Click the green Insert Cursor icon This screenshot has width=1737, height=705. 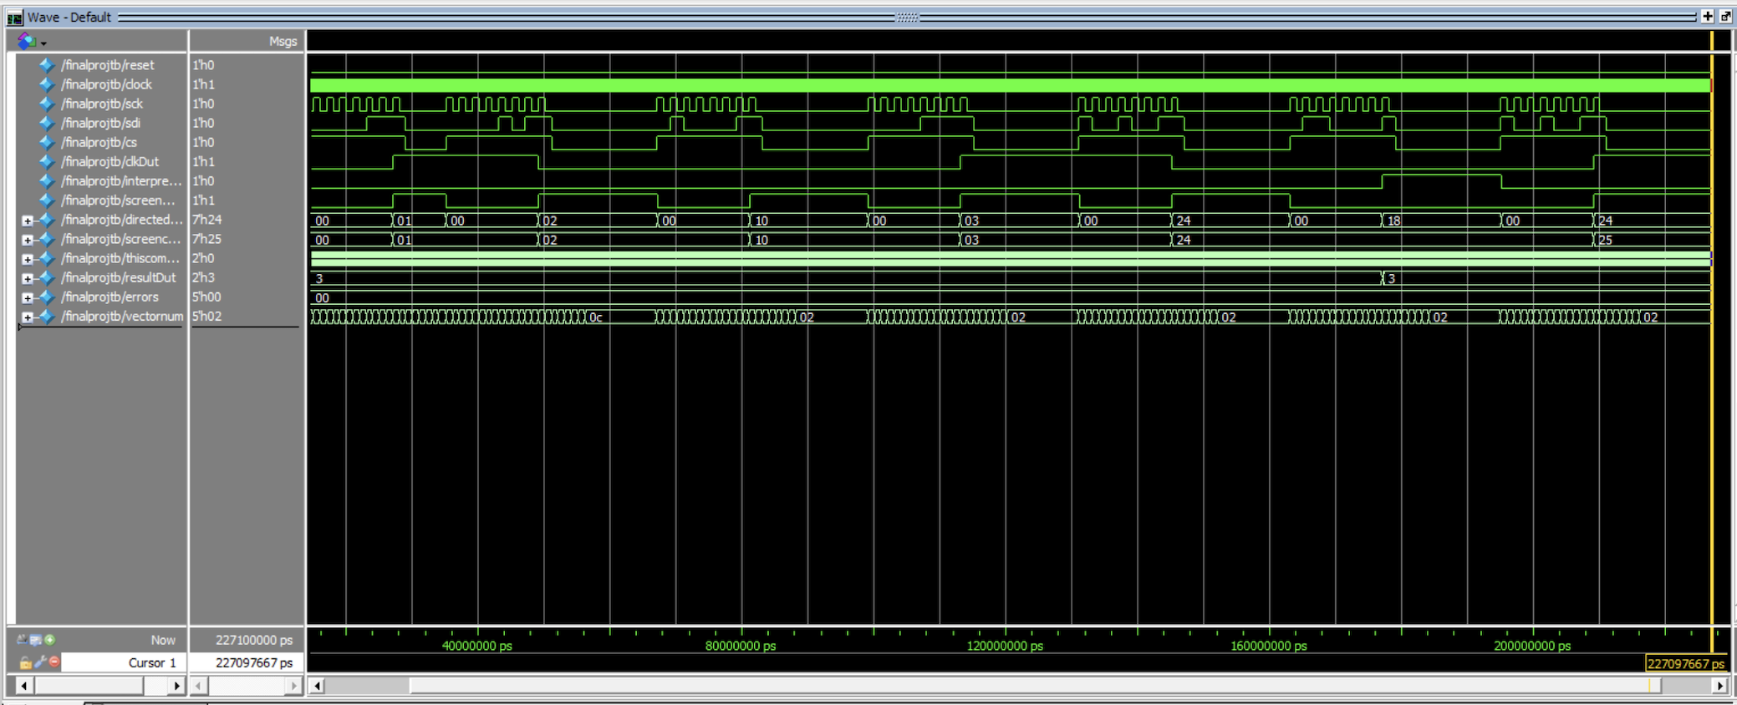(x=50, y=640)
